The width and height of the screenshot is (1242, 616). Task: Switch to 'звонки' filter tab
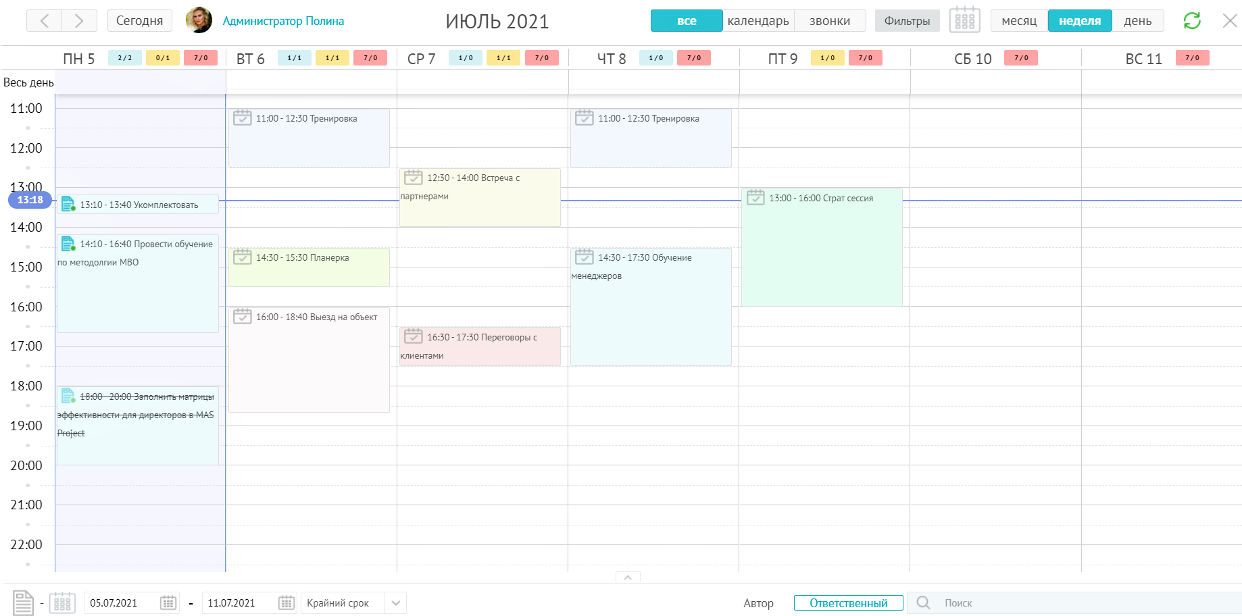coord(830,21)
